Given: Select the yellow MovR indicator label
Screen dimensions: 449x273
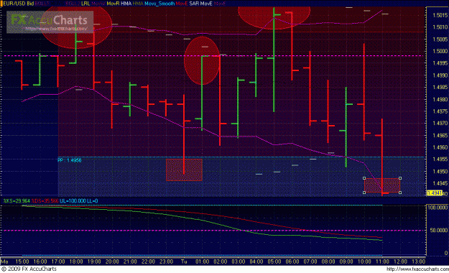Looking at the screenshot, I should [x=113, y=4].
